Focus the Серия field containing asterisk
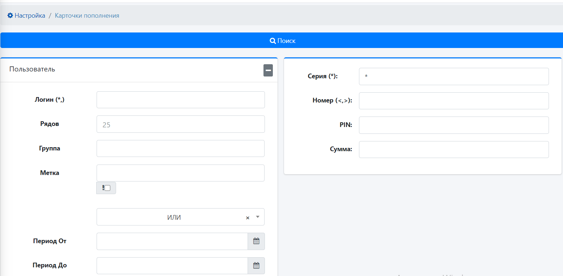 tap(454, 76)
